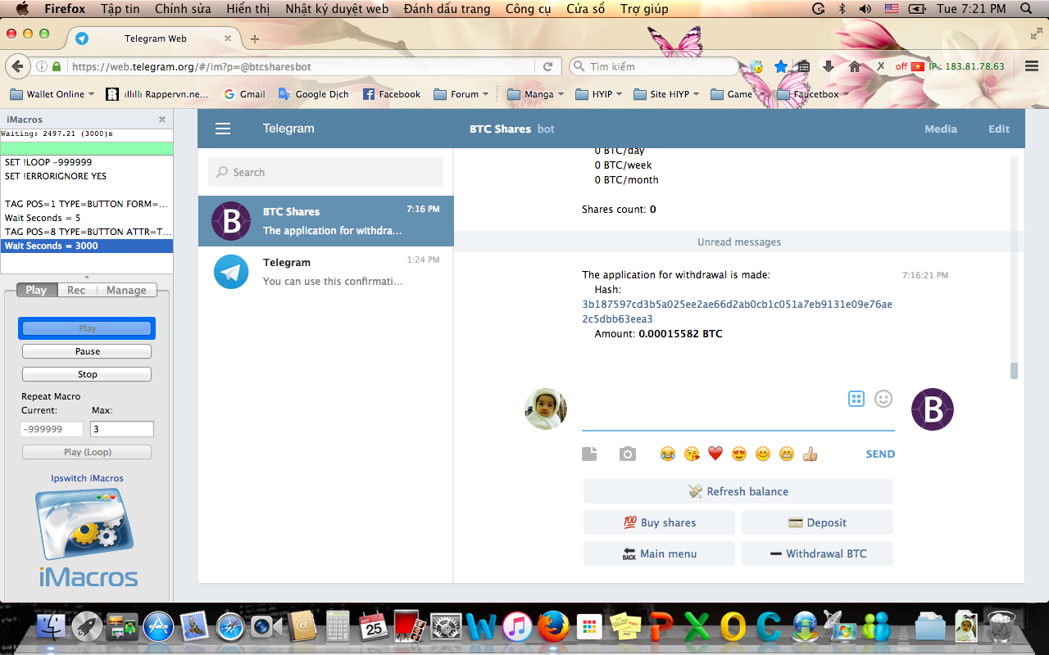Viewport: 1049px width, 655px height.
Task: Pause the running iMacros macro
Action: click(x=87, y=351)
